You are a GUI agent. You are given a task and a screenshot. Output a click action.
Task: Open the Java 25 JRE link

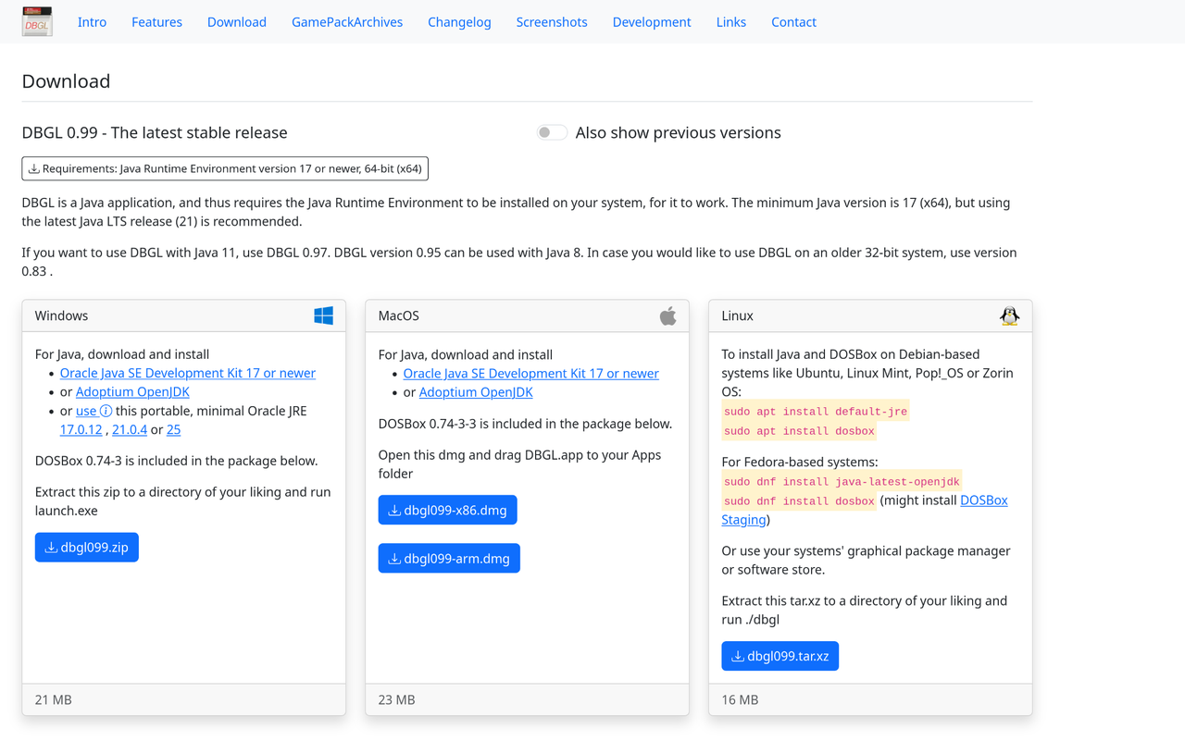pyautogui.click(x=174, y=429)
